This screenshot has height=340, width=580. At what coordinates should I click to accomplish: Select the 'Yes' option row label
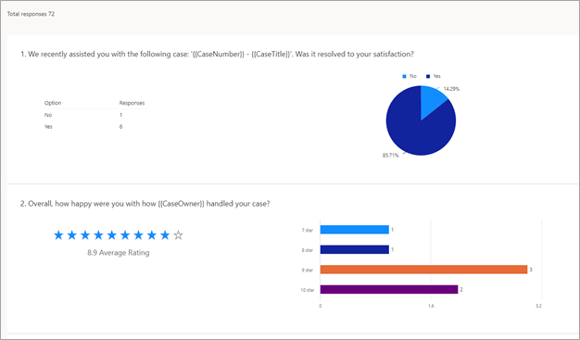tap(48, 127)
